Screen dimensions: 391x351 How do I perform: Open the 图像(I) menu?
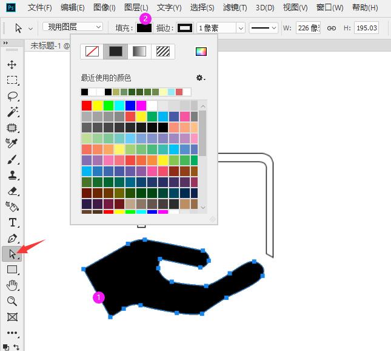click(x=104, y=8)
